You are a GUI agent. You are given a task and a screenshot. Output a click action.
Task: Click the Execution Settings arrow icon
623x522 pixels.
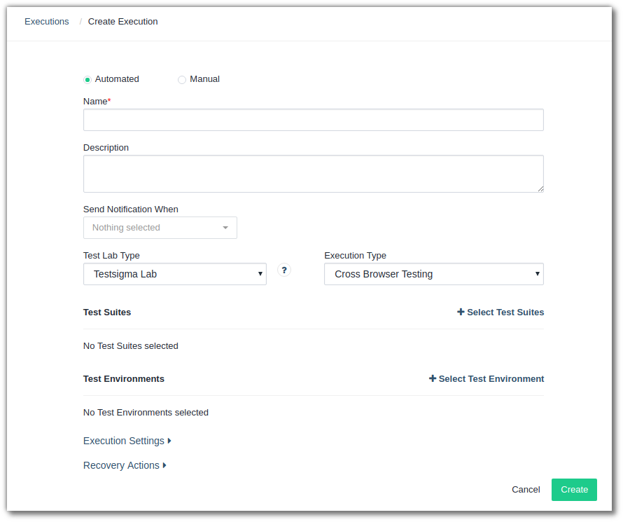pyautogui.click(x=169, y=441)
